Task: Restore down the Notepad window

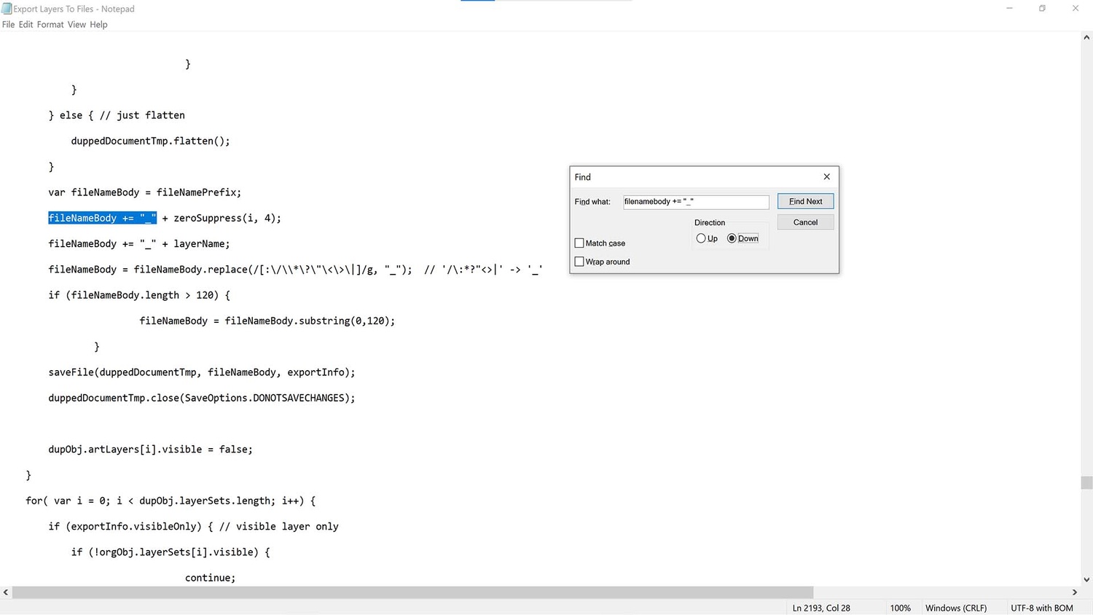Action: coord(1042,9)
